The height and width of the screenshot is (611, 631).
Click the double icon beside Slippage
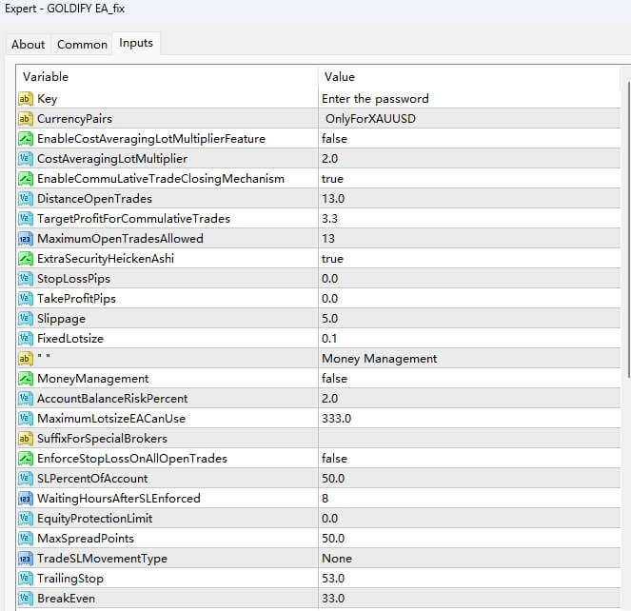coord(25,319)
